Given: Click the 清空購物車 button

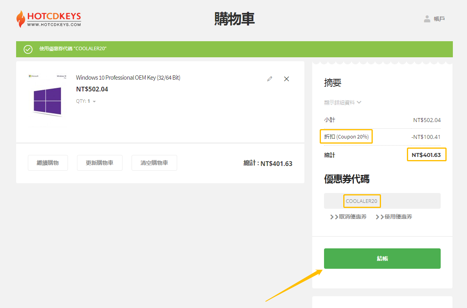Looking at the screenshot, I should [x=154, y=163].
